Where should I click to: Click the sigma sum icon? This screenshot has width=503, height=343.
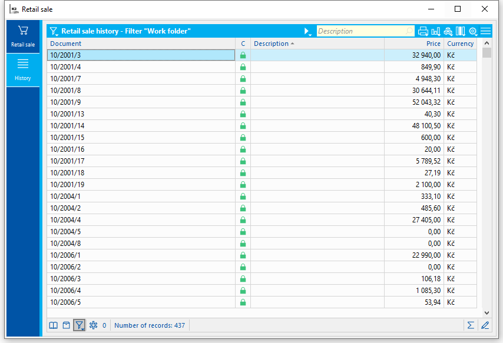[x=471, y=325]
